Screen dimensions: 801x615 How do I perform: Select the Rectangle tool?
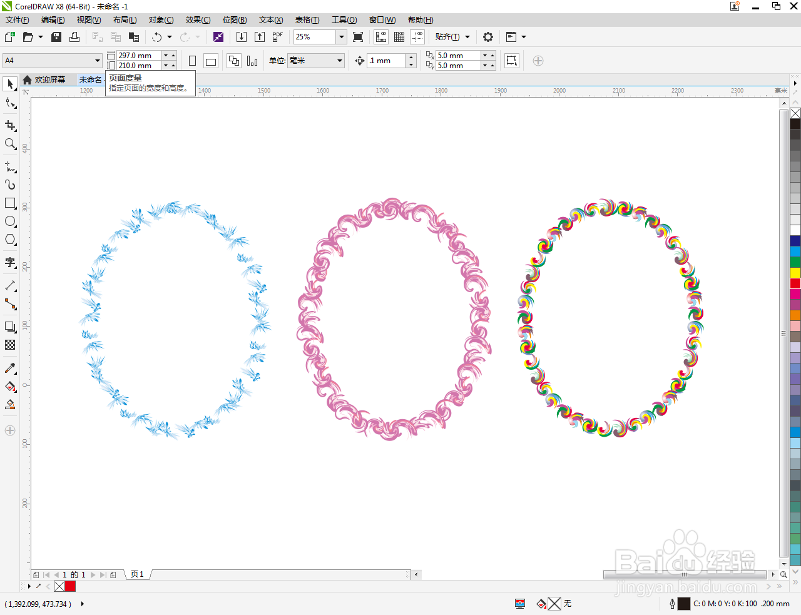(10, 203)
